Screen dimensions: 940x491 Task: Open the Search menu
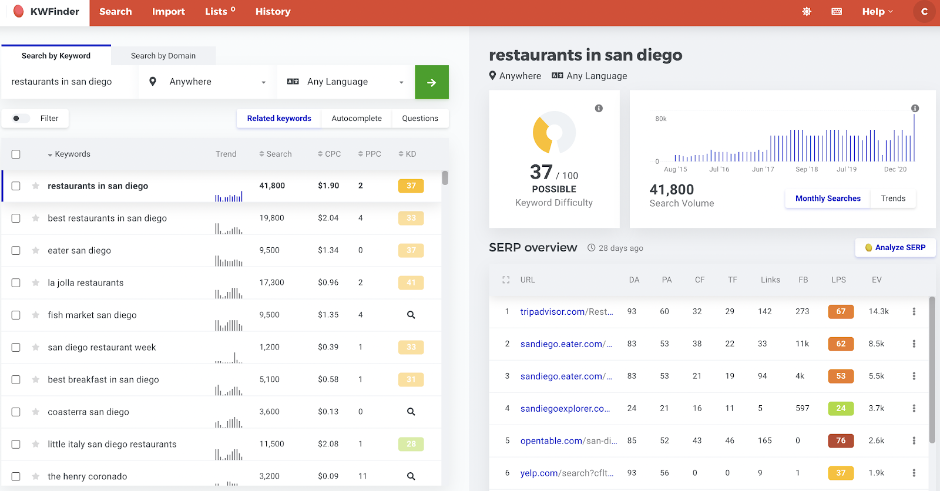[x=116, y=12]
